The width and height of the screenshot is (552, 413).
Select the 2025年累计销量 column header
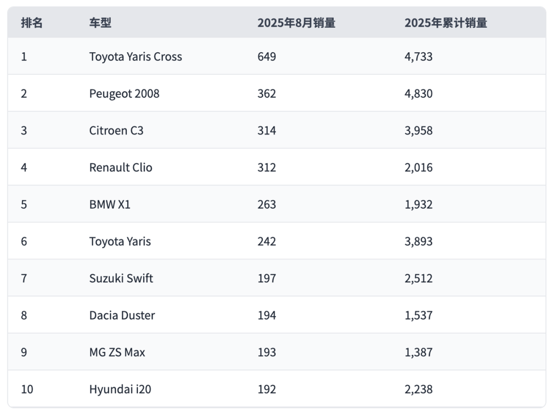pyautogui.click(x=446, y=23)
